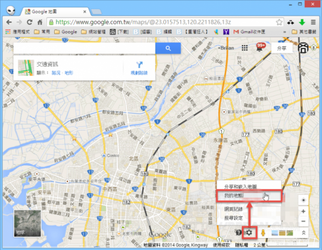Go to the browser home page
This screenshot has width=322, height=250.
point(40,22)
